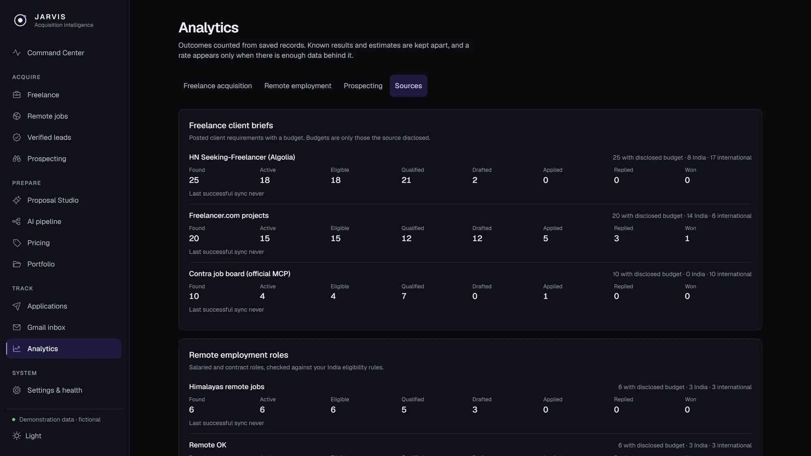This screenshot has width=811, height=456.
Task: Click the Applications paper-plane icon
Action: pos(17,306)
